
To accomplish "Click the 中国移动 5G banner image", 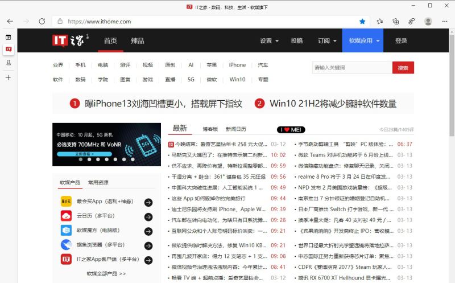I will (106, 145).
